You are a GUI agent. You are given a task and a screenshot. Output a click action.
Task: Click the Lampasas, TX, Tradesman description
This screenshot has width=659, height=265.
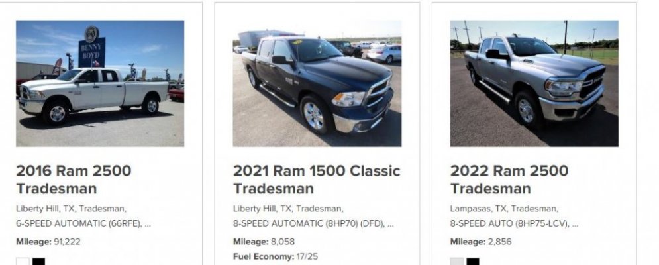point(504,209)
